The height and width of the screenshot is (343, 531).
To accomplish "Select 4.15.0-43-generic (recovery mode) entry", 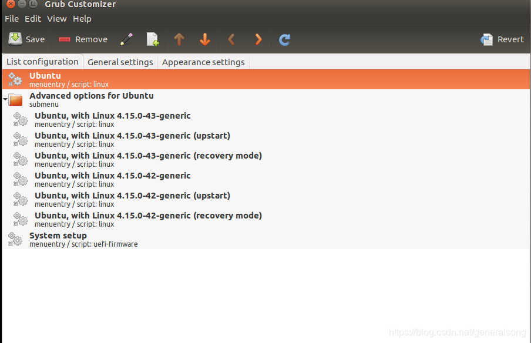I will click(x=266, y=160).
